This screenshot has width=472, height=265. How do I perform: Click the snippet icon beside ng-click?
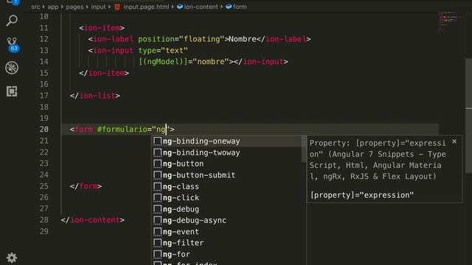(x=157, y=198)
